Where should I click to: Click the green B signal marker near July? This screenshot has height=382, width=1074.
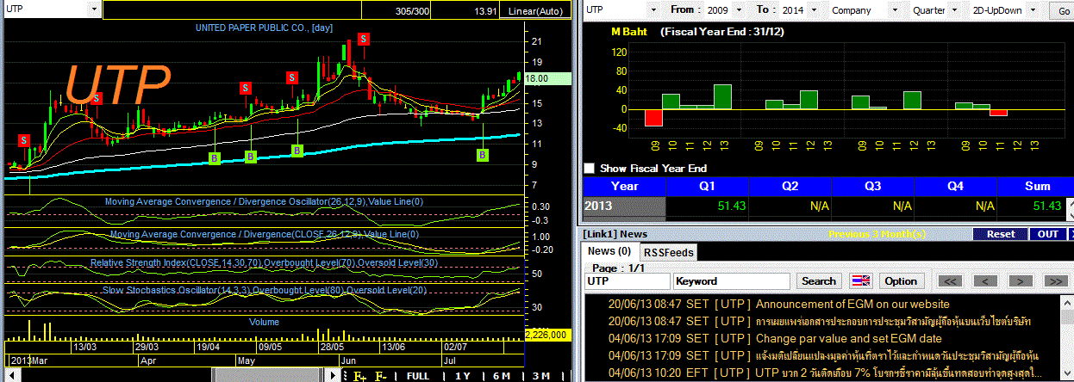[483, 155]
